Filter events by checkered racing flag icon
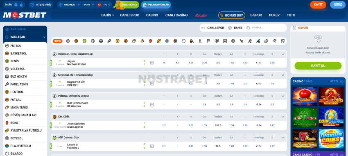The width and height of the screenshot is (348, 156). pos(208,41)
